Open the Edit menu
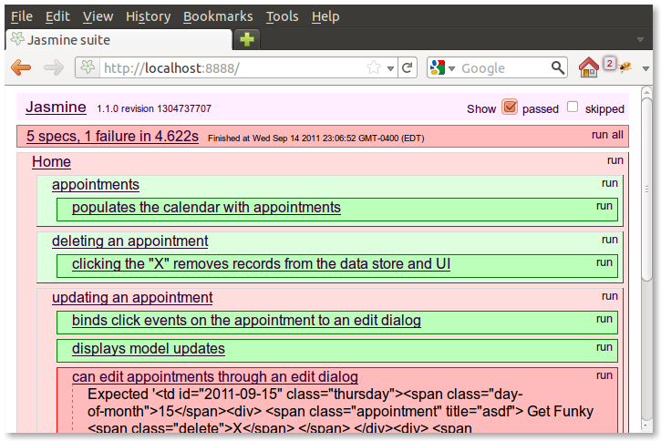The height and width of the screenshot is (441, 661). tap(57, 16)
